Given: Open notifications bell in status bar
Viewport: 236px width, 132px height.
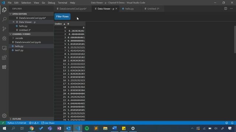Looking at the screenshot, I should [x=232, y=123].
